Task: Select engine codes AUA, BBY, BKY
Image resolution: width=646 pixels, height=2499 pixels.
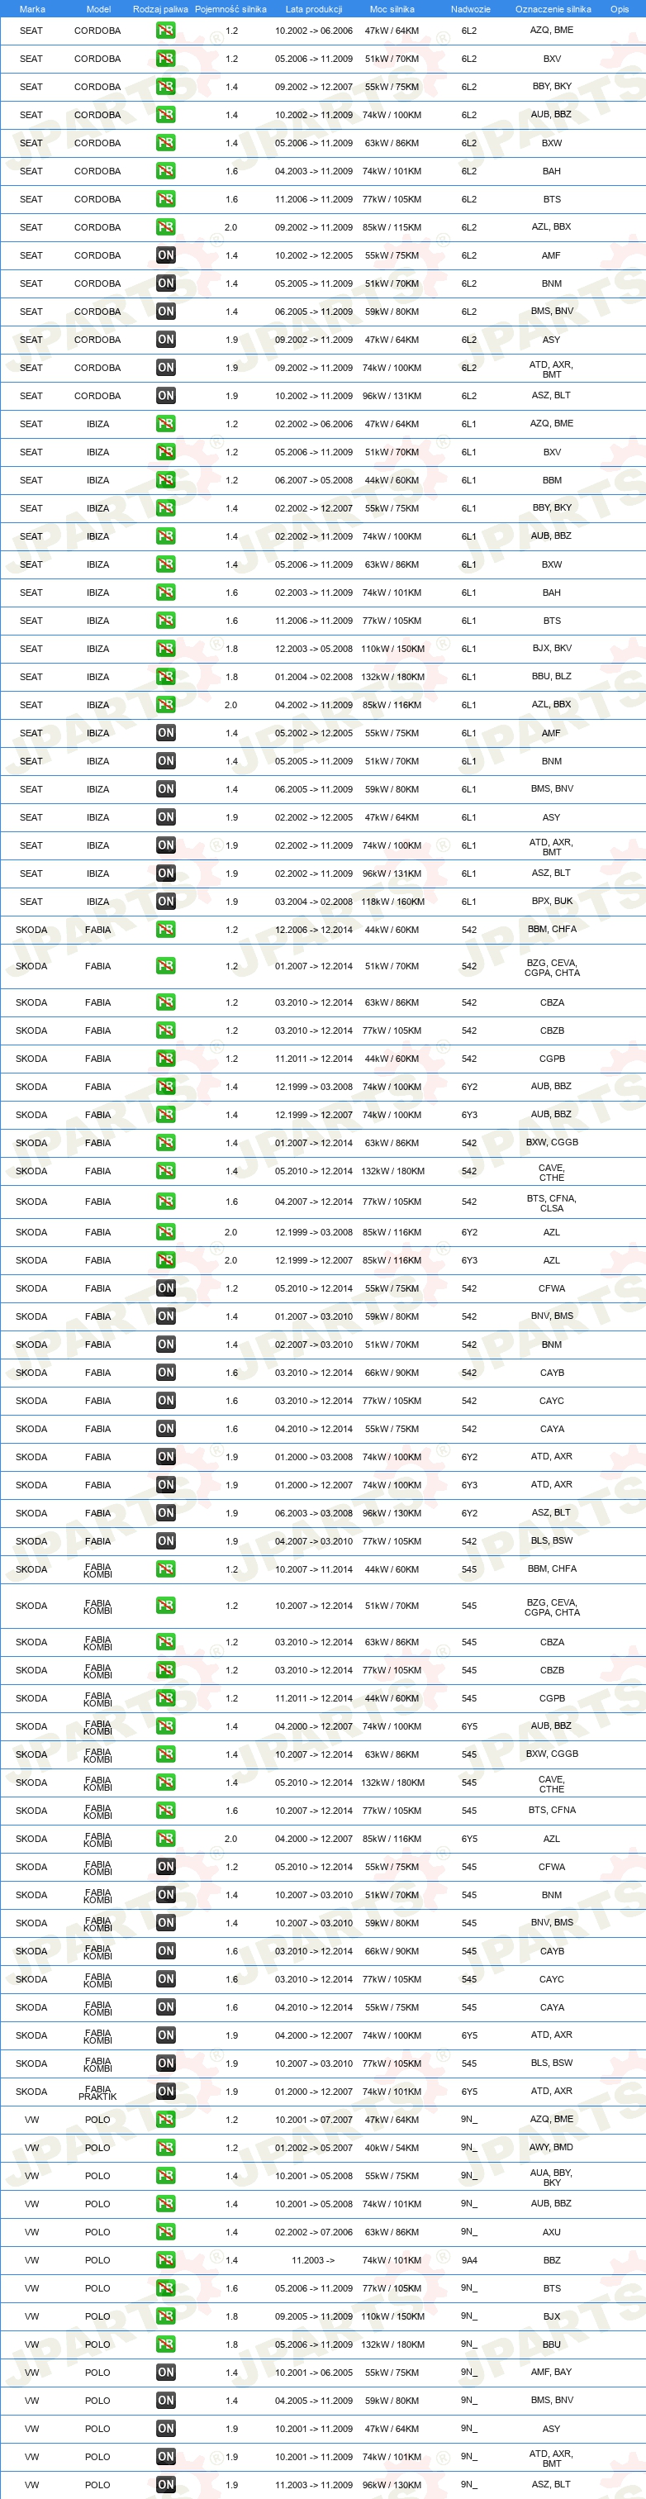Action: point(552,2177)
